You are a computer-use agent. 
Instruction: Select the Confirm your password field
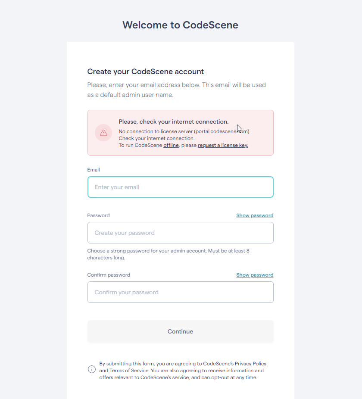181,292
